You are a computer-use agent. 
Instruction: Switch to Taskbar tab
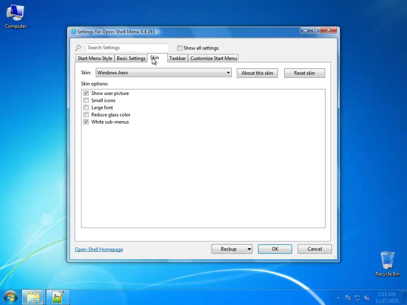(178, 58)
